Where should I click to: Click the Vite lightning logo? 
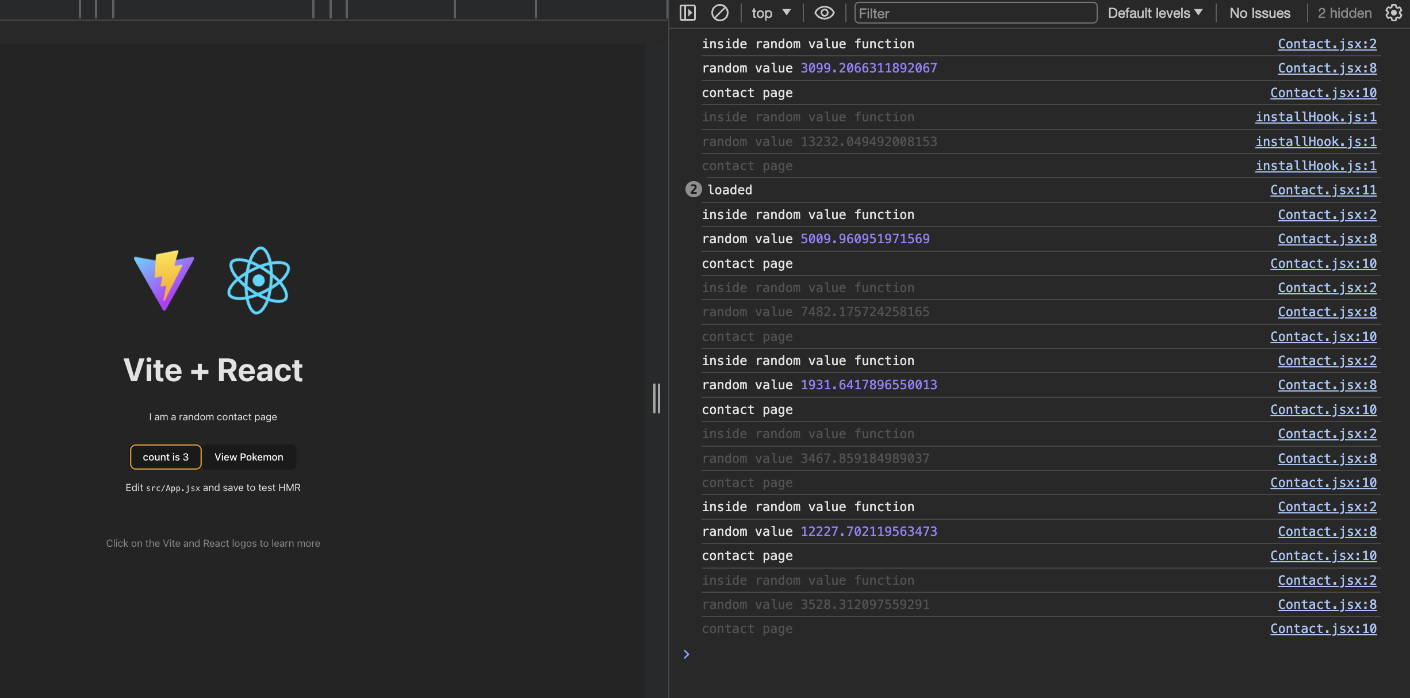[x=164, y=280]
